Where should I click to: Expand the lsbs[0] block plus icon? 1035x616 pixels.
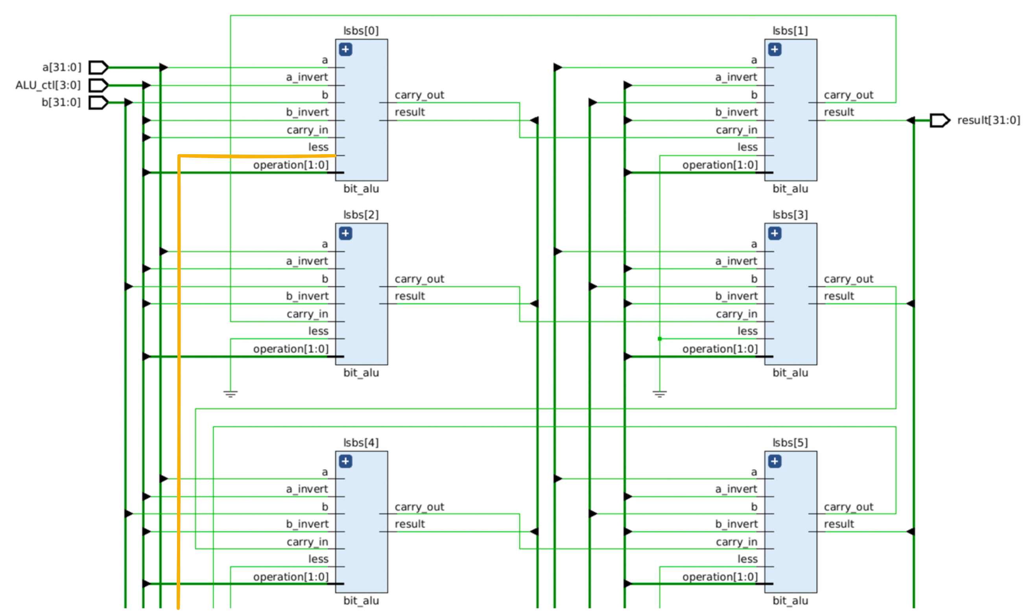coord(345,50)
